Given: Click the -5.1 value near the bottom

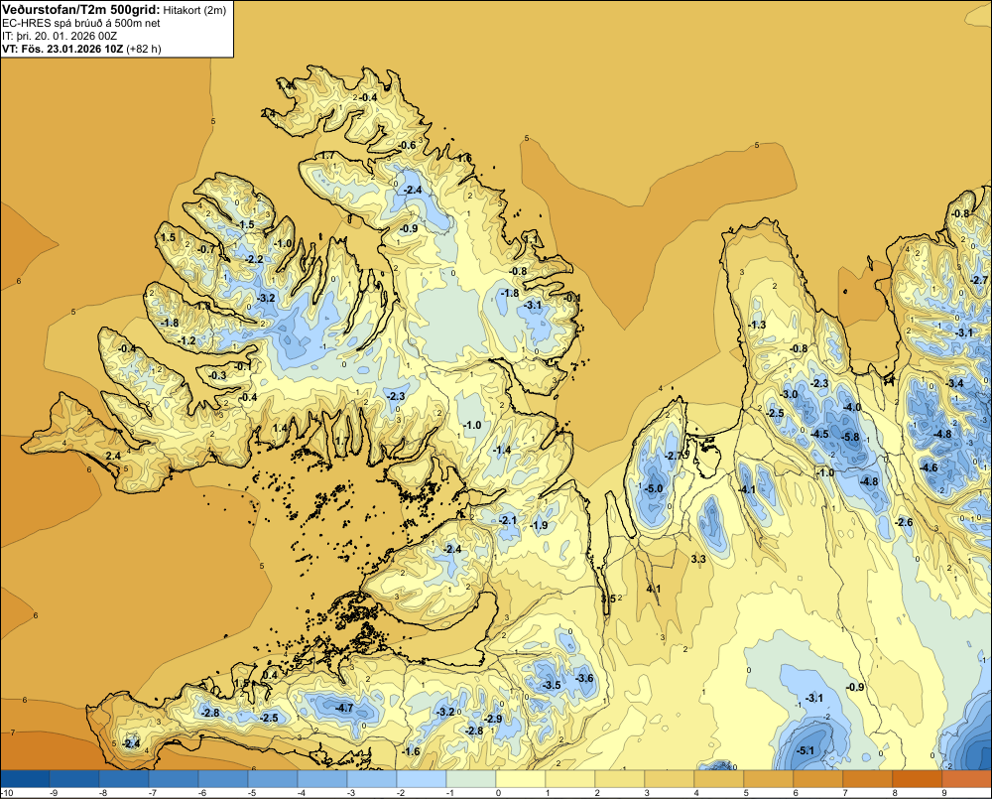Looking at the screenshot, I should point(806,751).
